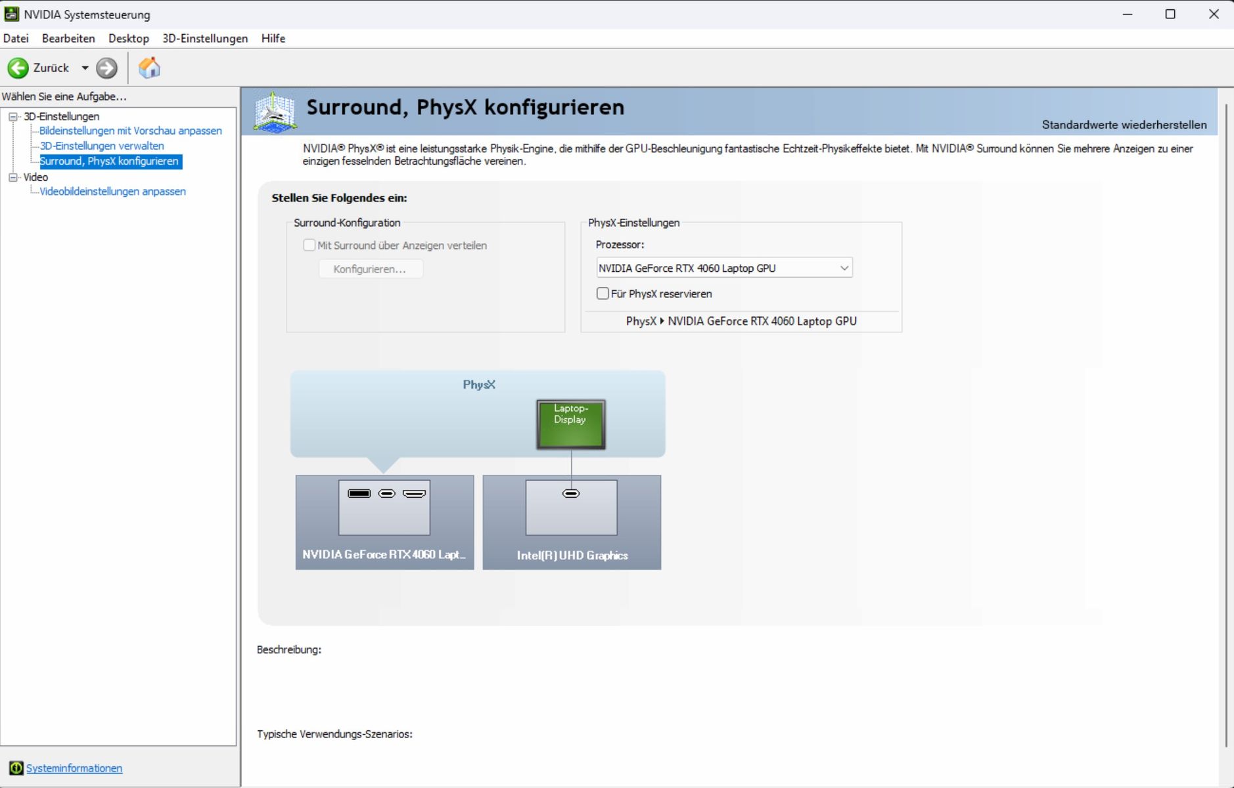Screen dimensions: 1234x788
Task: Click the Typische Verwendungs-Szenarios: label
Action: click(x=334, y=734)
